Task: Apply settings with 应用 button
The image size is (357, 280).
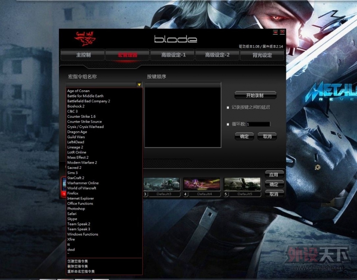Action: (x=274, y=175)
